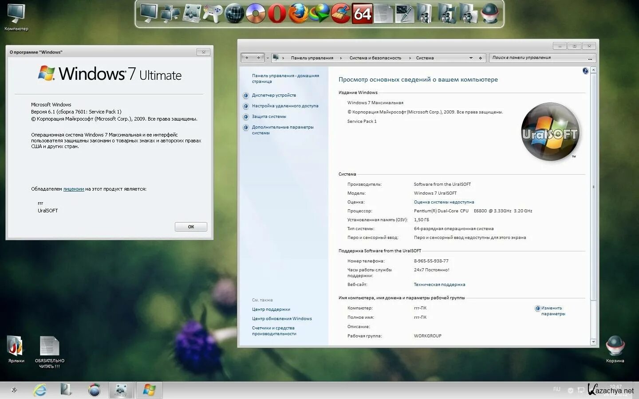Viewport: 639px width, 399px height.
Task: Click OK in the About Windows dialog
Action: (x=191, y=227)
